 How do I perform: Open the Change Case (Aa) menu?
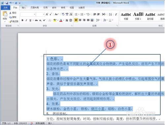[56, 14]
